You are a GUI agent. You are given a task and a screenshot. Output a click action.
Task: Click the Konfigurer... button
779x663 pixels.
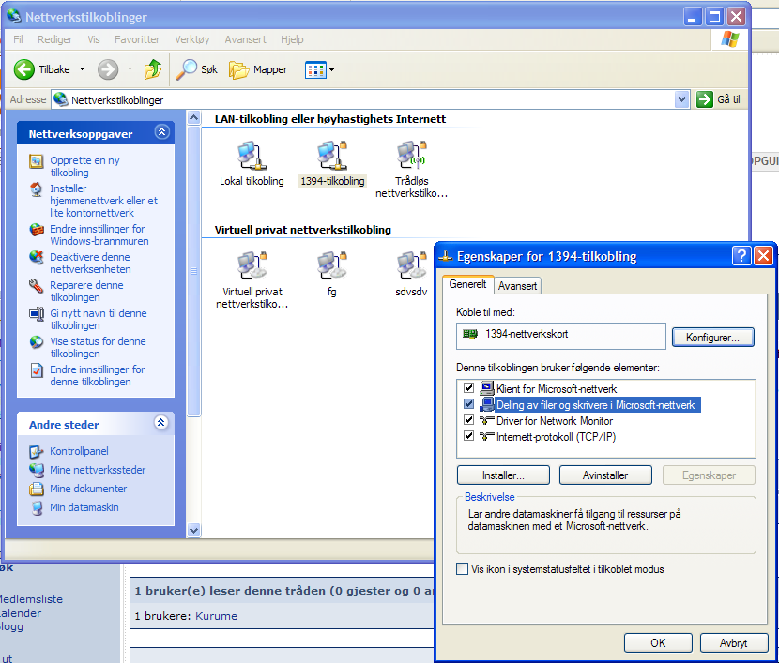(x=712, y=337)
